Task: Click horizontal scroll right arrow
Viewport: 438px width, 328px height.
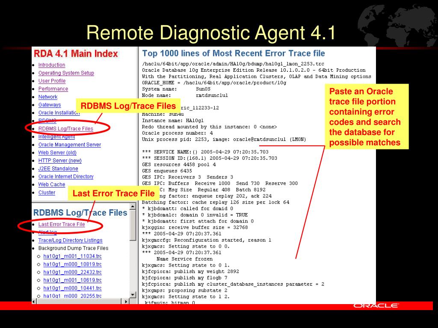Action: click(126, 301)
